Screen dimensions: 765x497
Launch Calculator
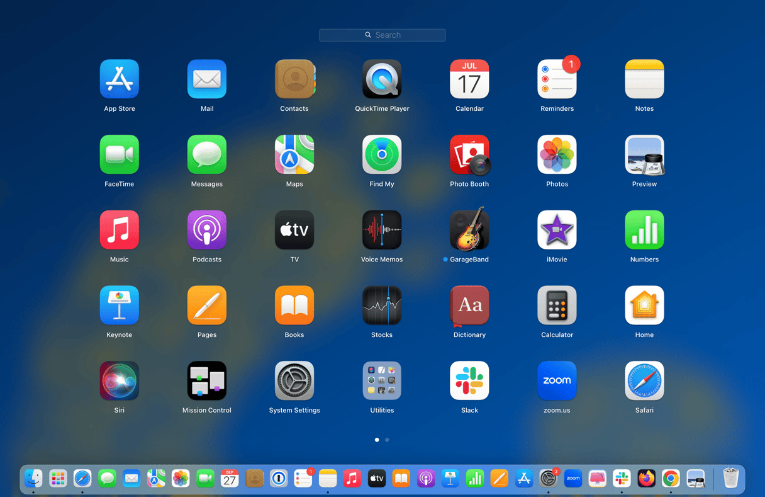(557, 306)
